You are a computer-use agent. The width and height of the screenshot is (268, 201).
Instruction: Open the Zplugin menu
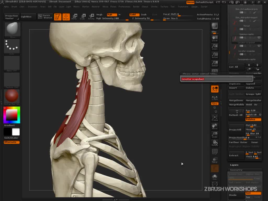pyautogui.click(x=194, y=7)
